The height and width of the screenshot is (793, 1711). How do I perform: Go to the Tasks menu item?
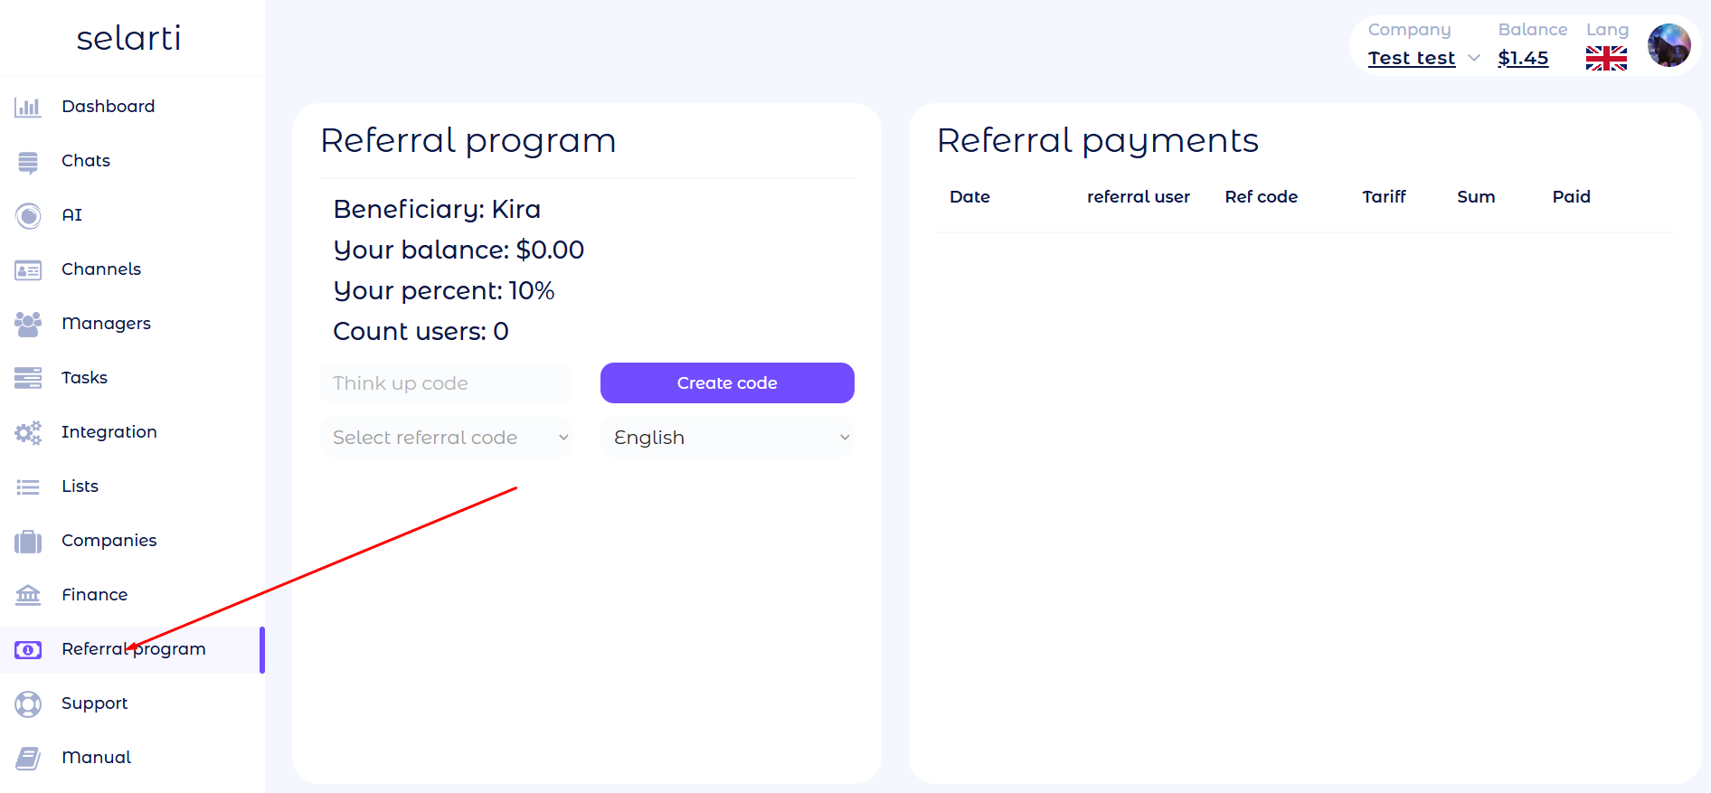pos(84,378)
